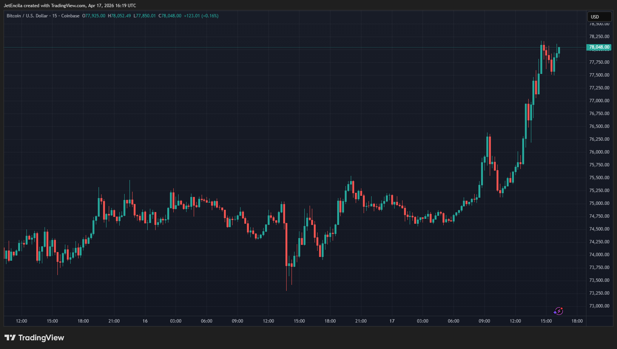
Task: Click the close price value 78,048.00
Action: [x=171, y=16]
